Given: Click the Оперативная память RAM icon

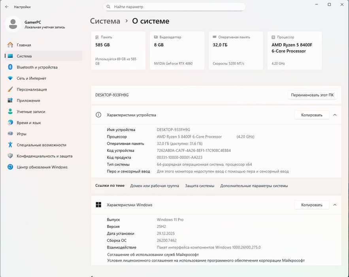Looking at the screenshot, I should 215,37.
